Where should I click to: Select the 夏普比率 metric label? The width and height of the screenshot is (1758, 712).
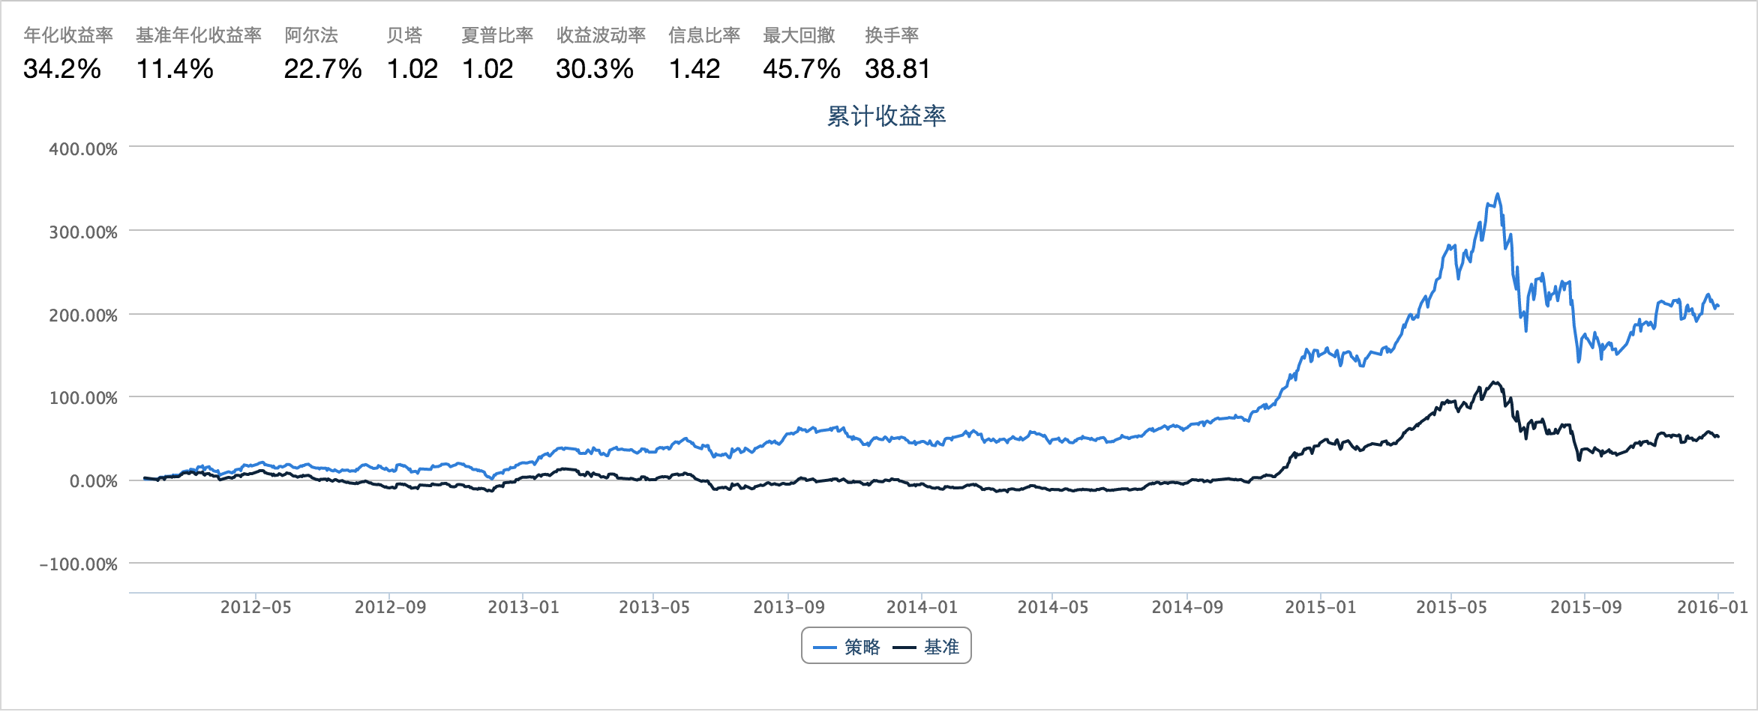coord(497,35)
